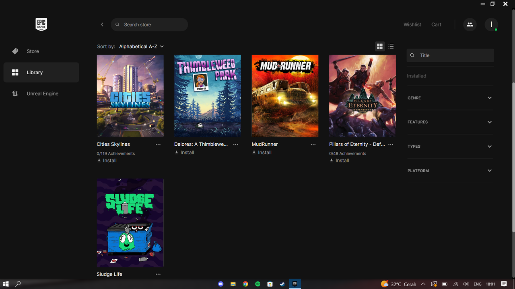Click the volume tray icon

(x=466, y=284)
